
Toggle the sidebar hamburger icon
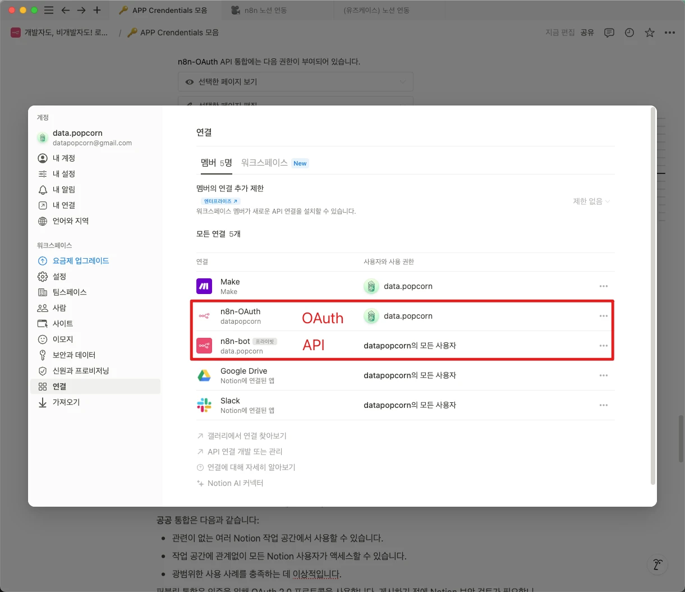(49, 10)
